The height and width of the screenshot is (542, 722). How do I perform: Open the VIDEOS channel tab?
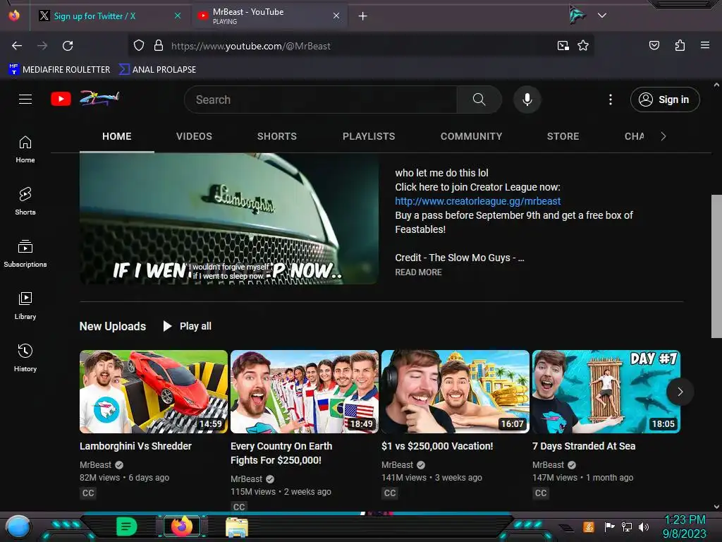click(194, 136)
